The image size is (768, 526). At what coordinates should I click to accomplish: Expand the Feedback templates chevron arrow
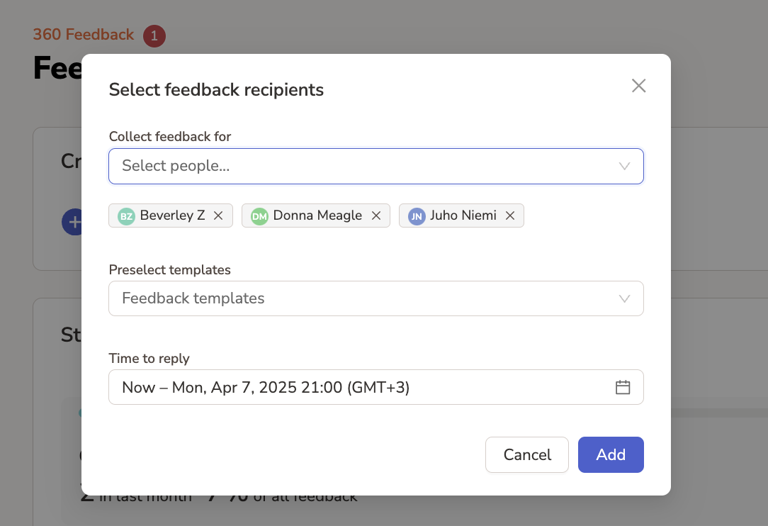(x=624, y=298)
